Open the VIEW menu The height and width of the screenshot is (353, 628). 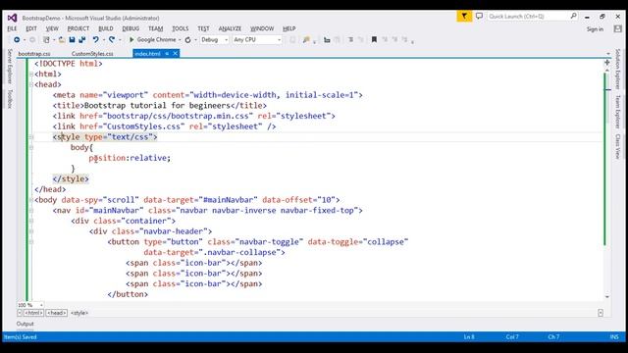click(52, 28)
